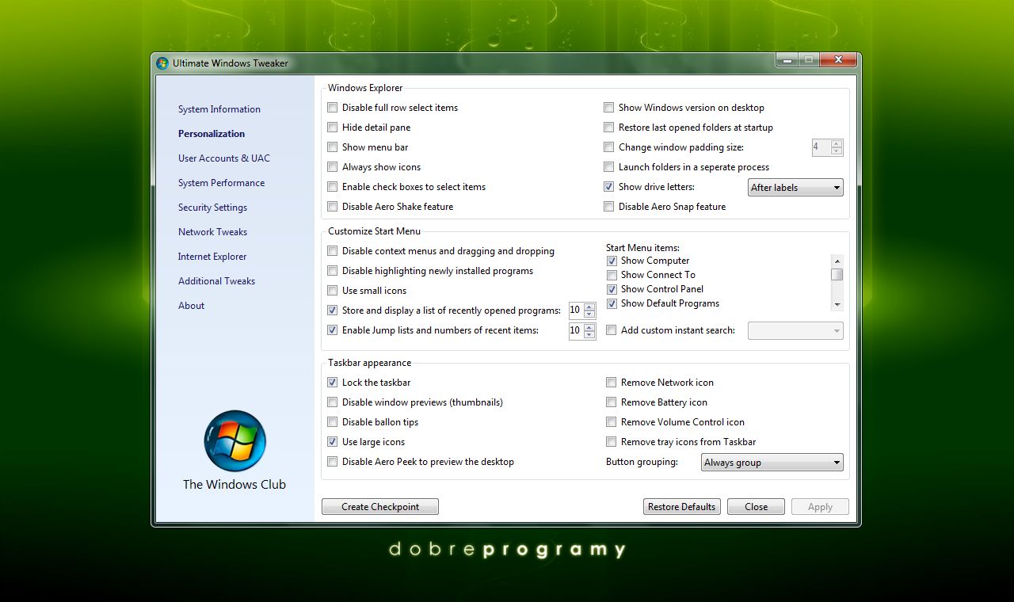Screen dimensions: 1014x602
Task: Open the Internet Explorer section
Action: pos(212,257)
